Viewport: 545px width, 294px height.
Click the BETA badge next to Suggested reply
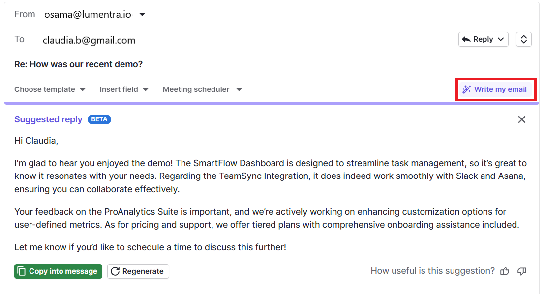point(99,119)
